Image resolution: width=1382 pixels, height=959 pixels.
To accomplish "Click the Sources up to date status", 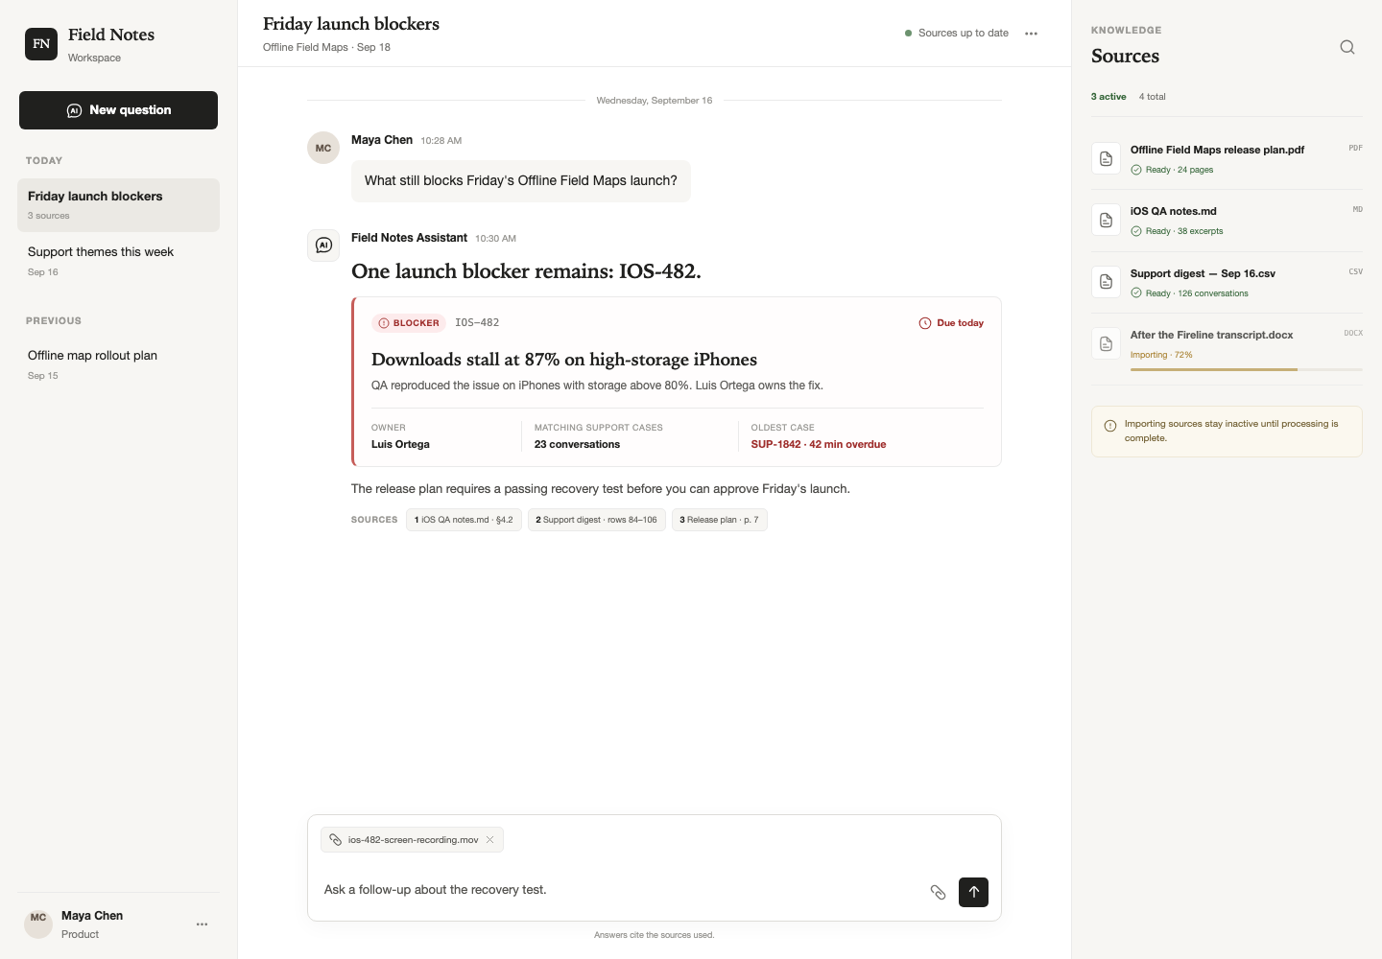I will [x=957, y=34].
